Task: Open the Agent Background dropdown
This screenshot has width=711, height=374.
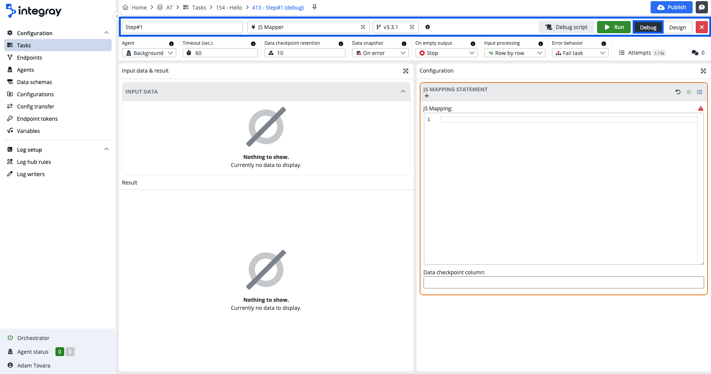Action: point(149,53)
